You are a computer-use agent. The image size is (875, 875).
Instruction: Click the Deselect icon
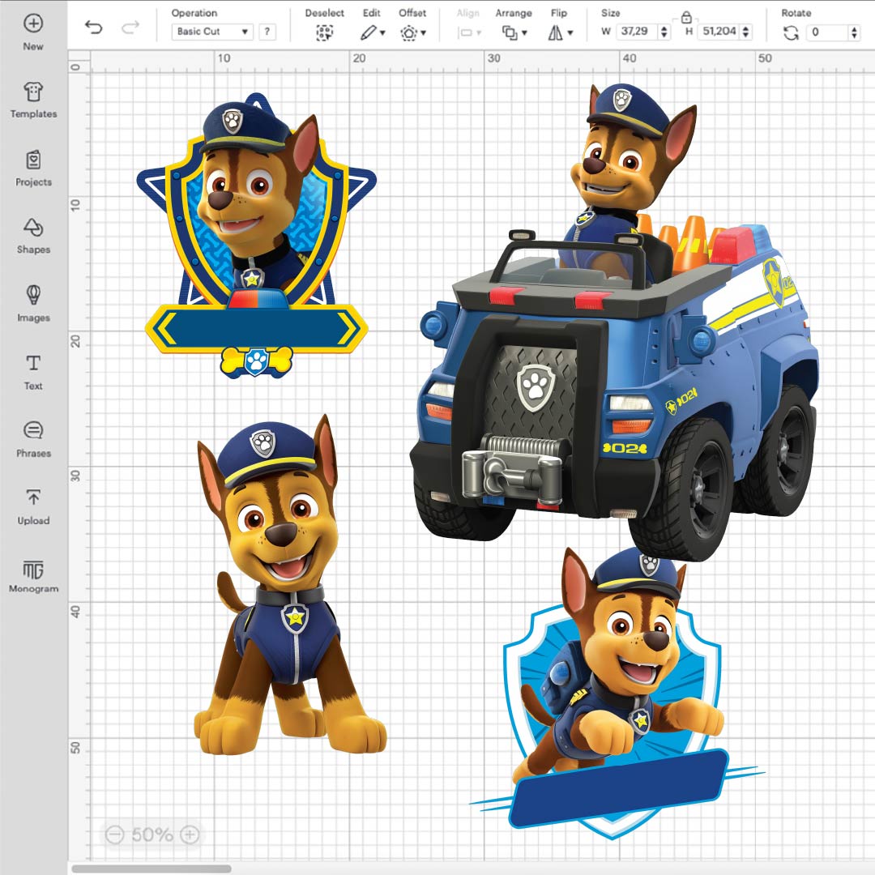pyautogui.click(x=324, y=32)
